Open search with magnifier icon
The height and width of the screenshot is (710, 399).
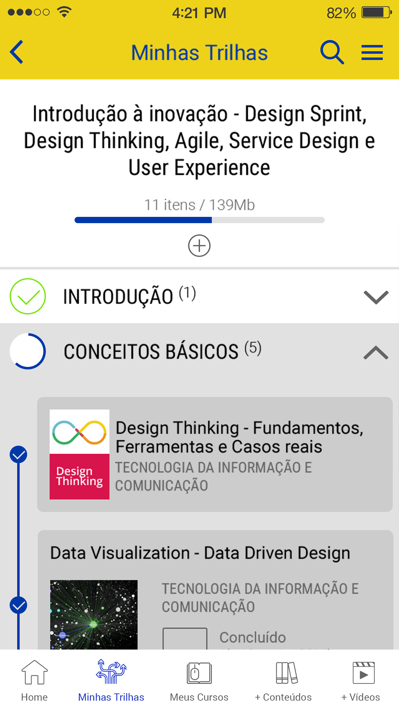pyautogui.click(x=332, y=52)
